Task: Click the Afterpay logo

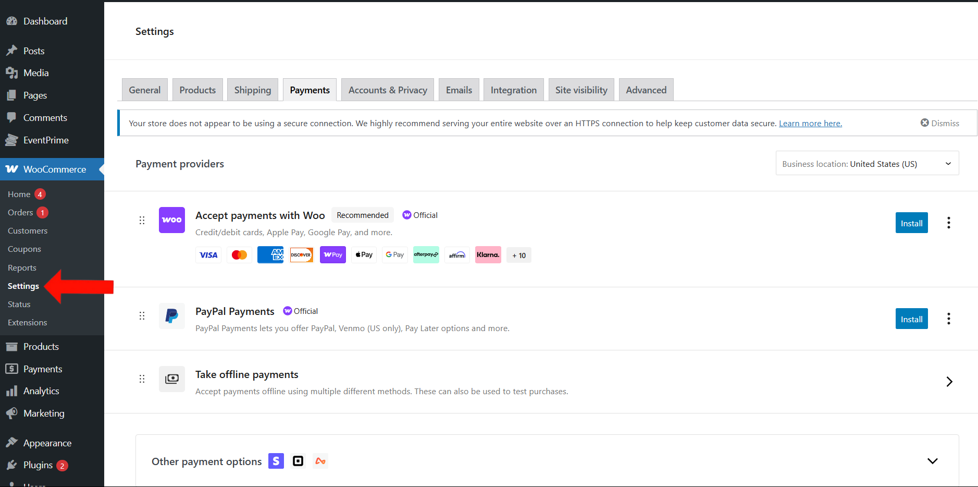Action: [426, 255]
